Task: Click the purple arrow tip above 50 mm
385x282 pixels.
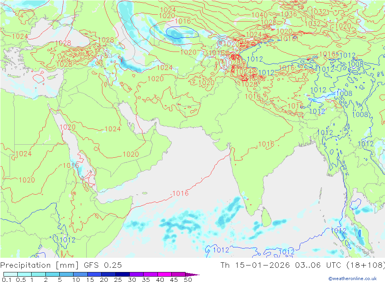Action: click(192, 274)
